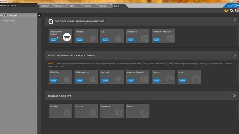This screenshot has height=134, width=239.
Task: Refresh the Previous Builds panel header icon
Action: point(35,15)
